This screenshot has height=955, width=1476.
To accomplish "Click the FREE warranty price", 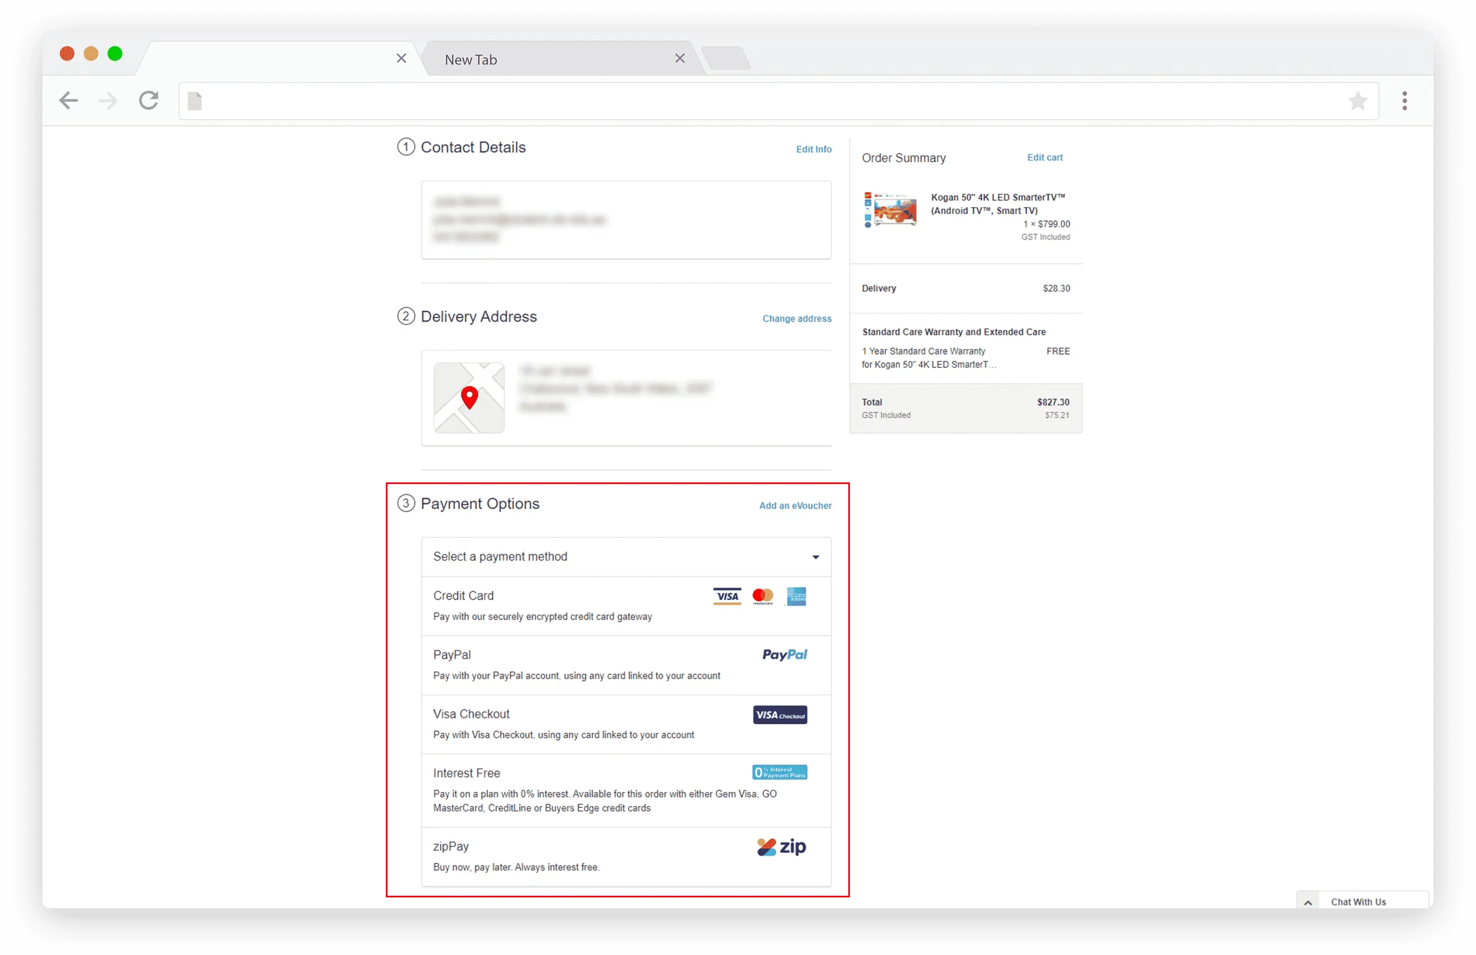I will tap(1058, 351).
